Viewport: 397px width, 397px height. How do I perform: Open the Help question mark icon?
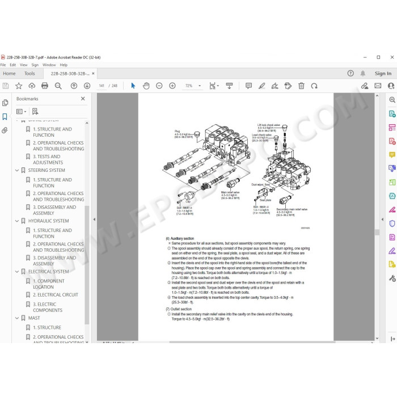tap(350, 73)
